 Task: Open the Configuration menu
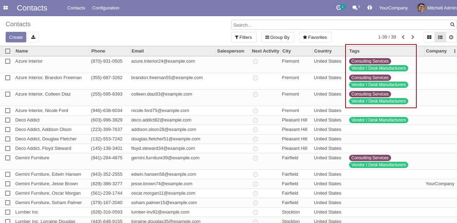click(106, 8)
